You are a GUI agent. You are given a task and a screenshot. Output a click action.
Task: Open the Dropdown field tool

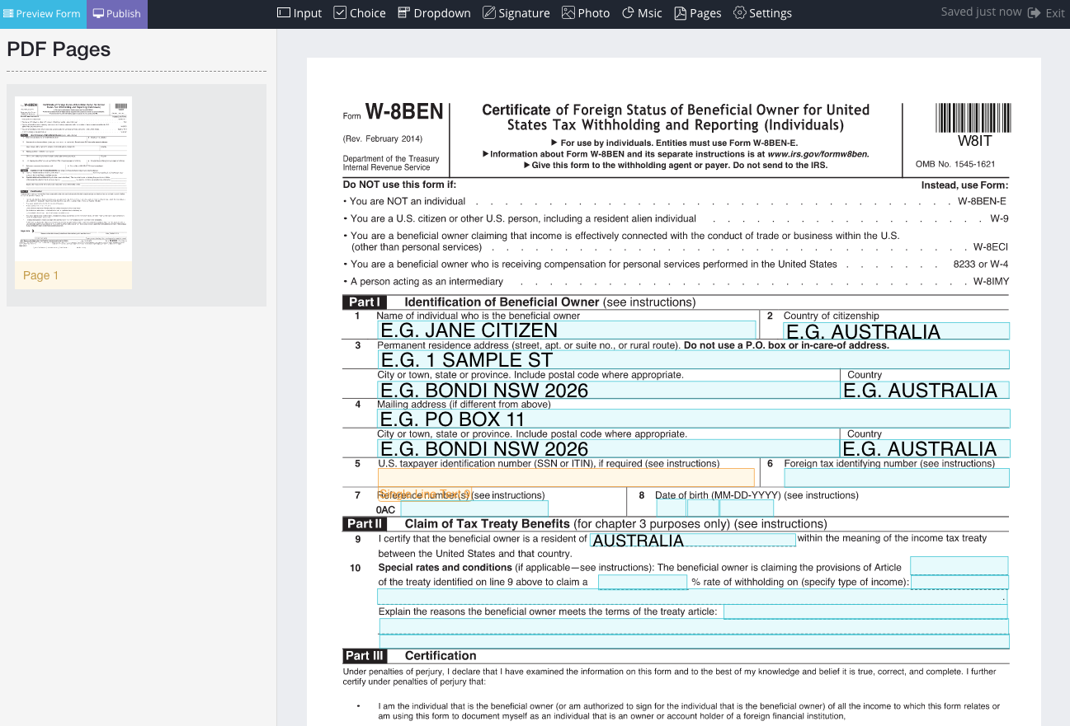(434, 13)
